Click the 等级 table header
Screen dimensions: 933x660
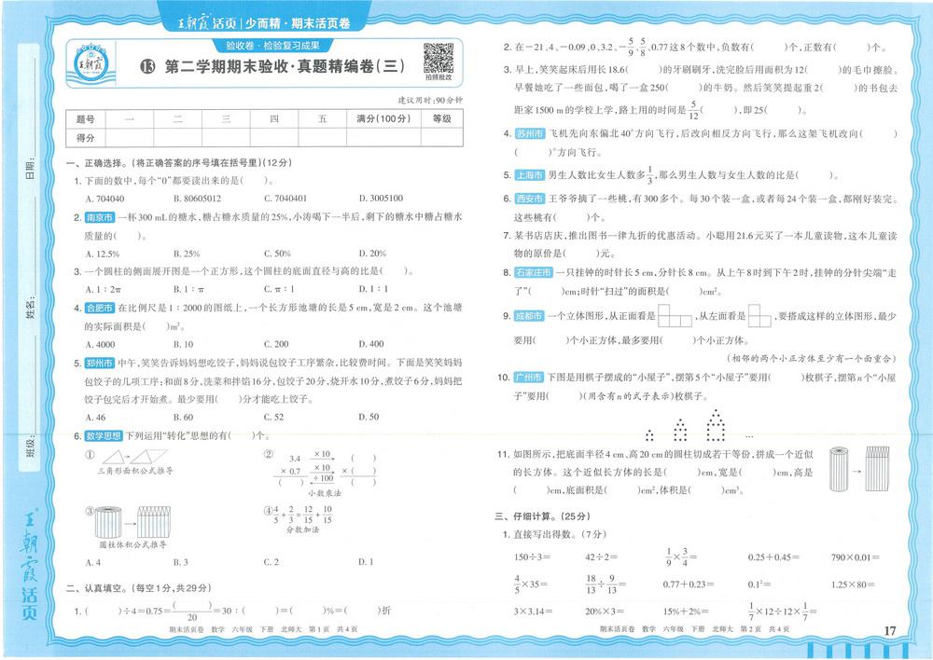click(442, 119)
